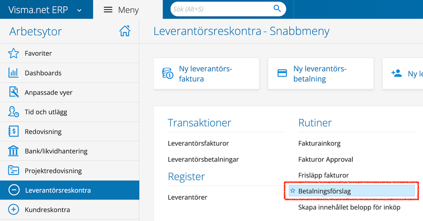Focus the Sök search input field
423x221 pixels.
click(222, 9)
